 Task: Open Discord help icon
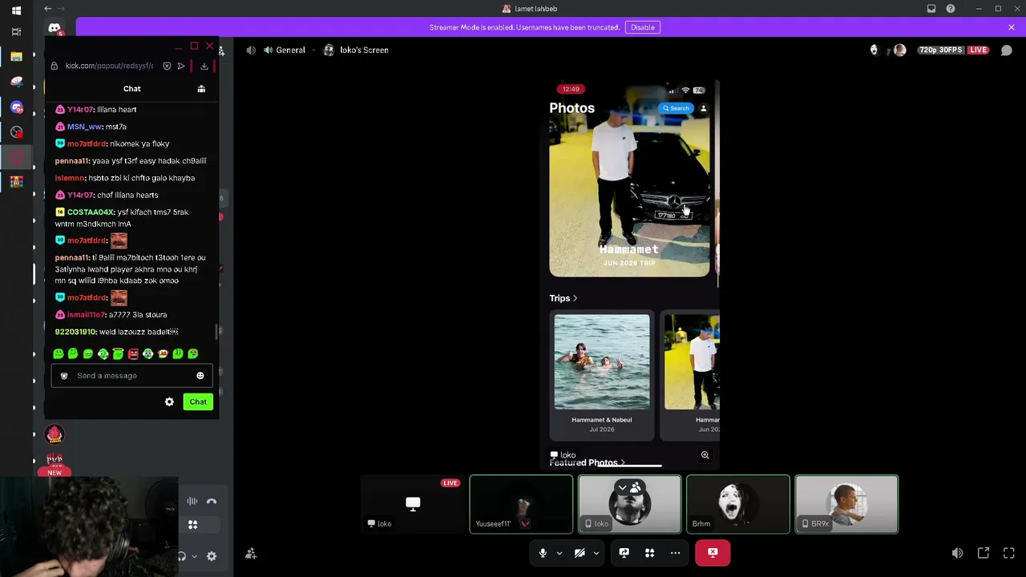[951, 9]
